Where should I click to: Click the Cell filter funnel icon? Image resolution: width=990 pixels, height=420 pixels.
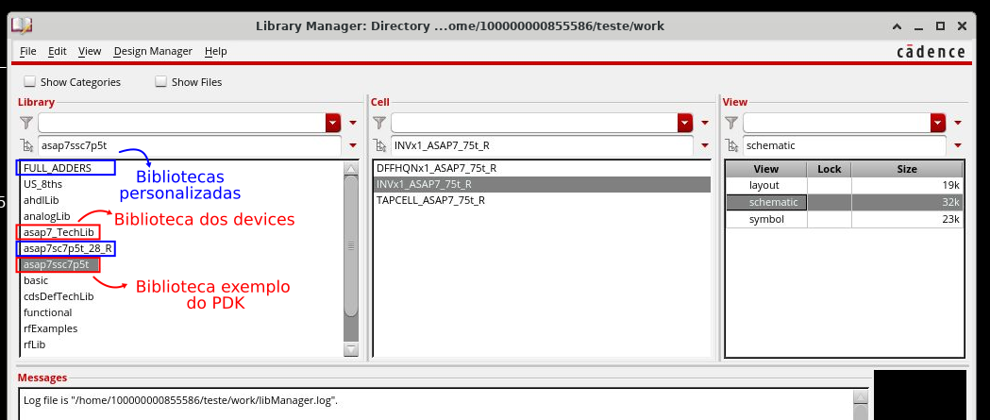[378, 123]
